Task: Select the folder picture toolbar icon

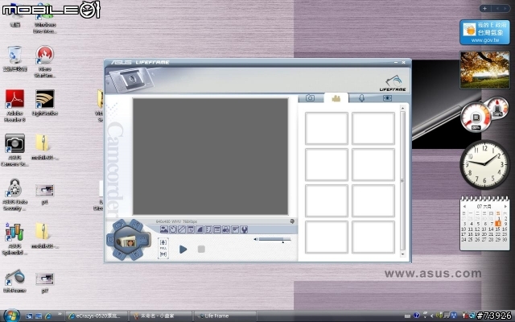Action: pyautogui.click(x=235, y=229)
